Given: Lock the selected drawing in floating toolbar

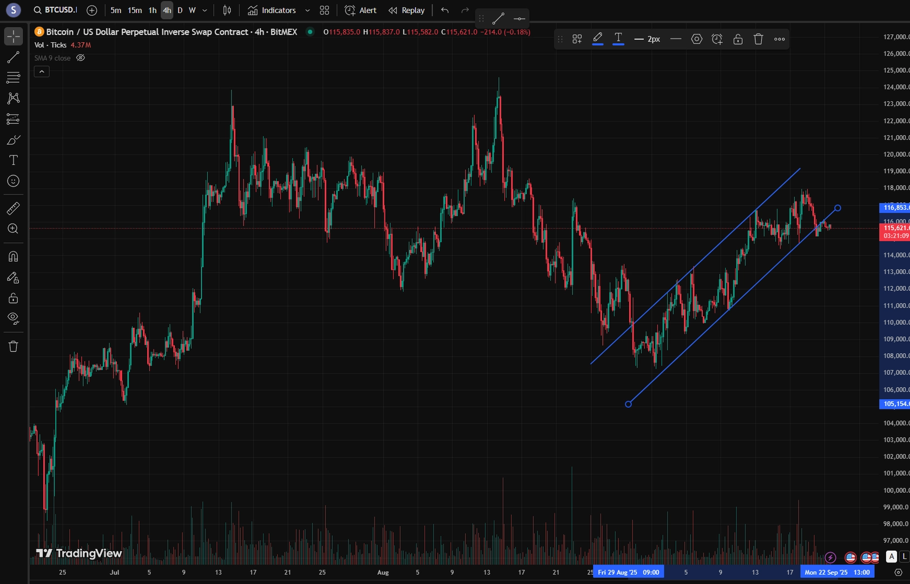Looking at the screenshot, I should pyautogui.click(x=738, y=39).
